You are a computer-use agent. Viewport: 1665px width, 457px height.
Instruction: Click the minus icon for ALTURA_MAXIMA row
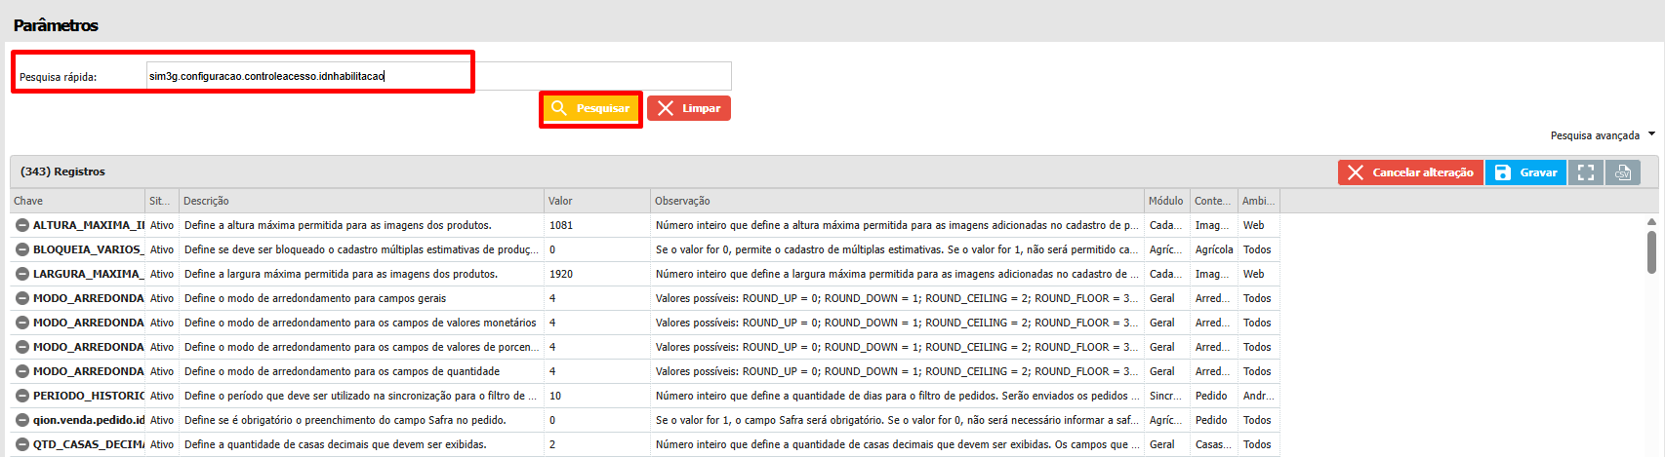(x=22, y=225)
